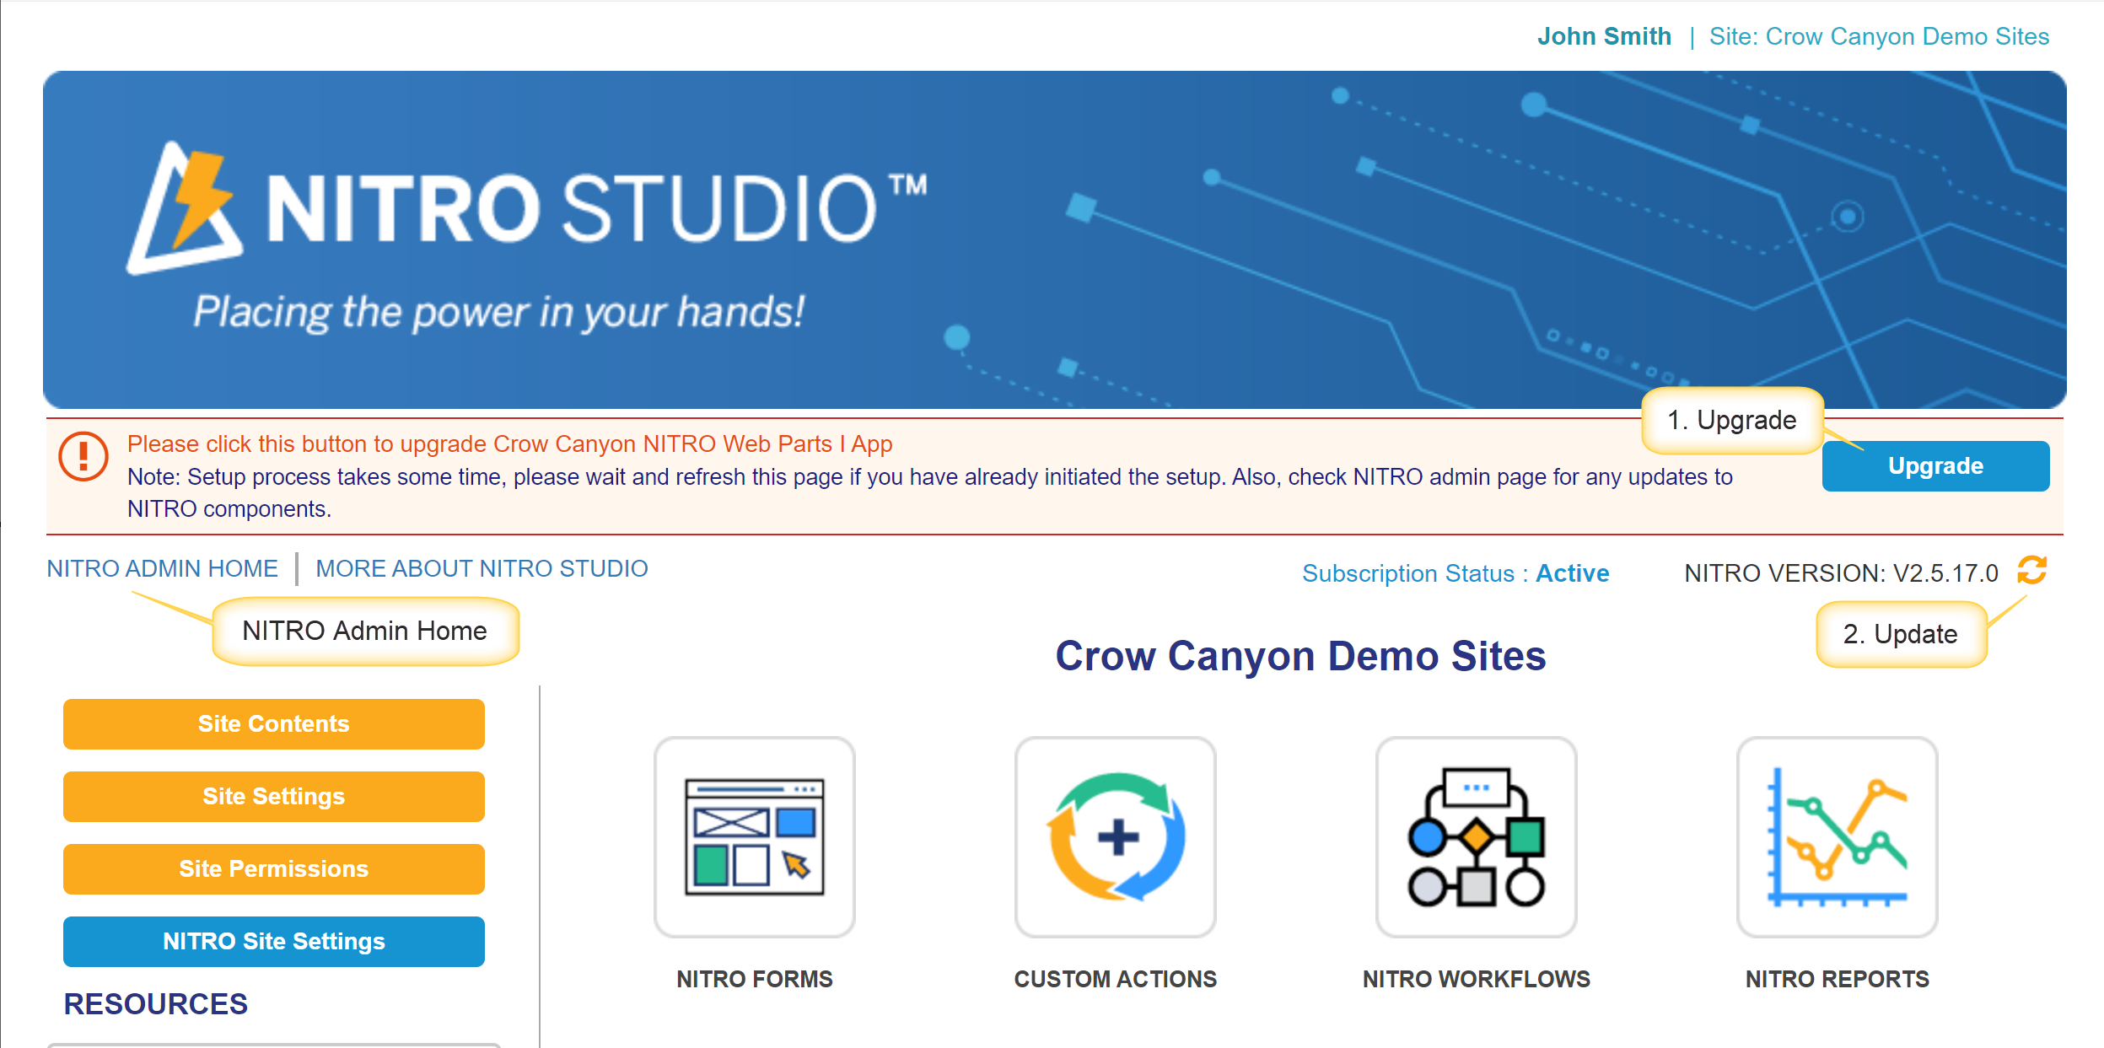Click the John Smith user profile link
This screenshot has width=2104, height=1048.
pos(1605,35)
